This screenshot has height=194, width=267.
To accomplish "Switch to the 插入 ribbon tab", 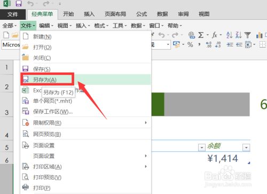I will tap(89, 14).
